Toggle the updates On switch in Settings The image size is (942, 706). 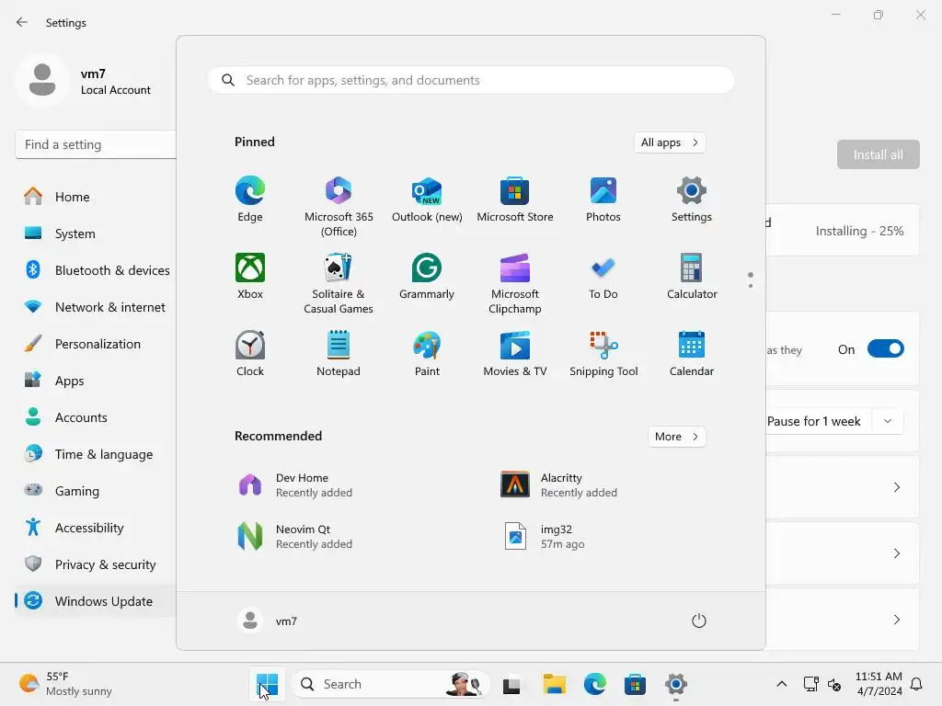[x=886, y=348]
